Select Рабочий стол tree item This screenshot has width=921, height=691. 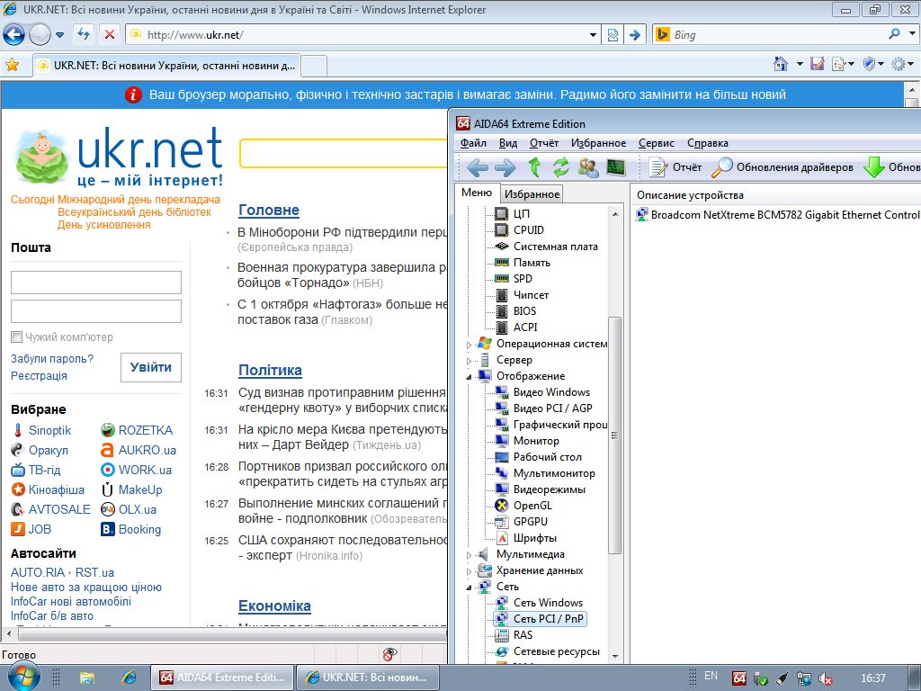pyautogui.click(x=548, y=457)
